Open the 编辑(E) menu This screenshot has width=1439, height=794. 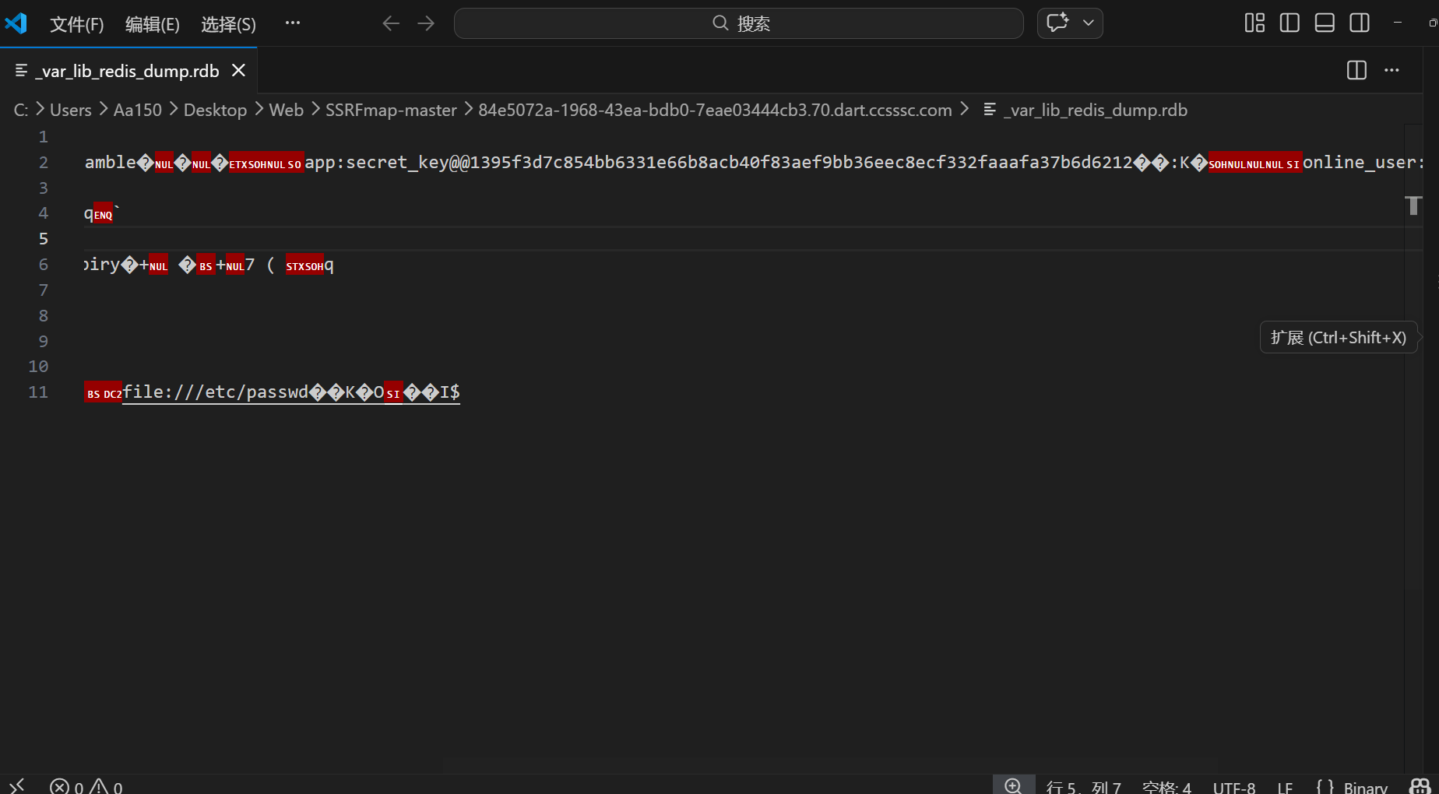pos(152,24)
